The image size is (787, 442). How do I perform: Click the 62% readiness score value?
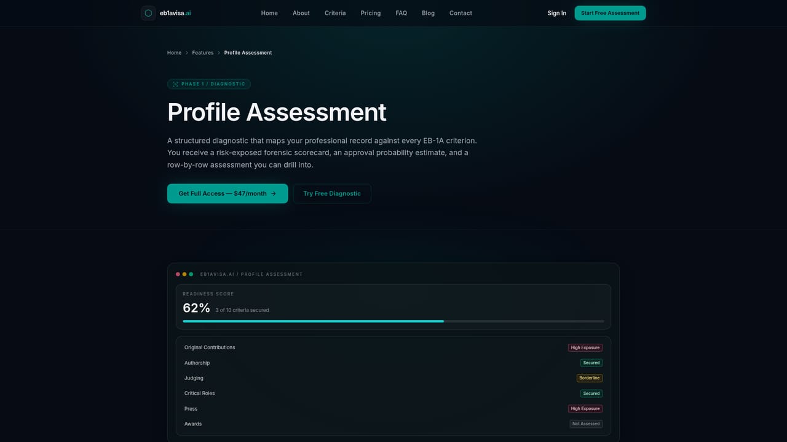coord(196,308)
